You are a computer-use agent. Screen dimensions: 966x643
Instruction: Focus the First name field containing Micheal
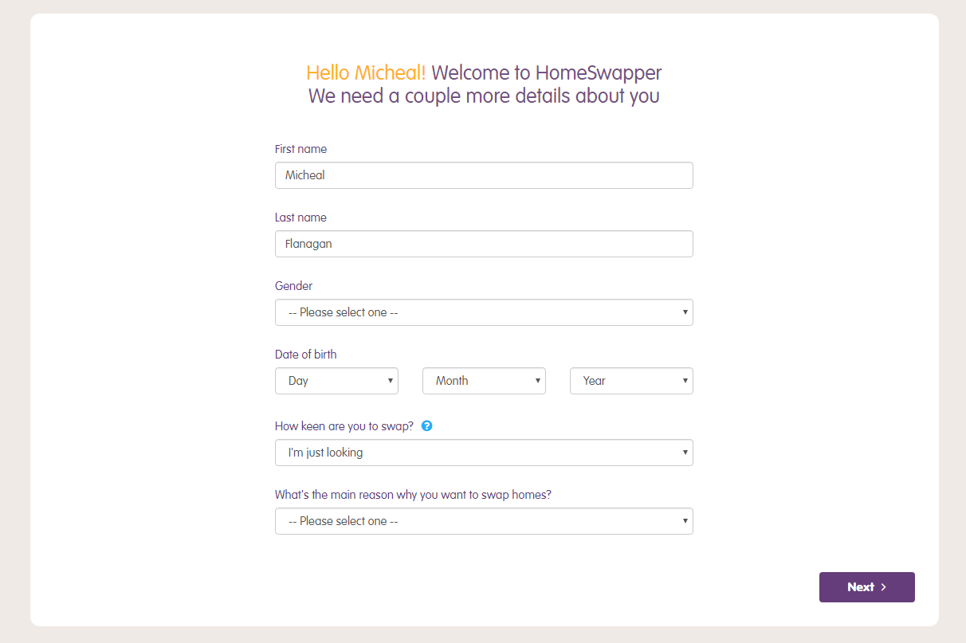(484, 175)
